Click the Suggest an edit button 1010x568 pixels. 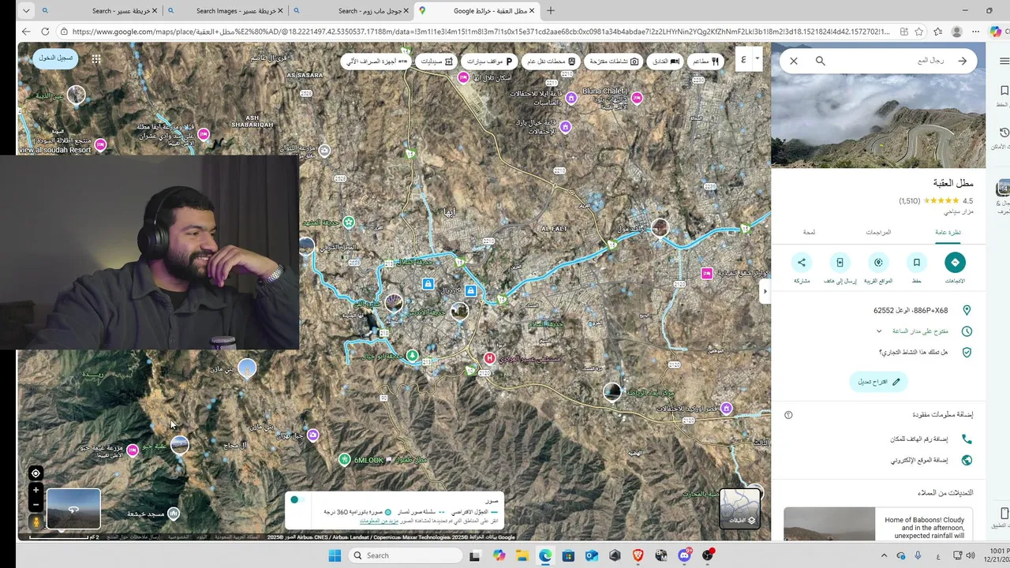878,382
